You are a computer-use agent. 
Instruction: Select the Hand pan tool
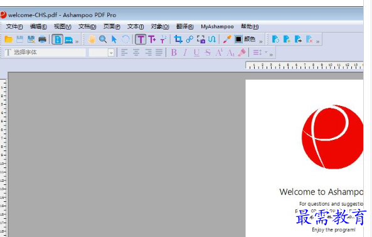coord(92,39)
